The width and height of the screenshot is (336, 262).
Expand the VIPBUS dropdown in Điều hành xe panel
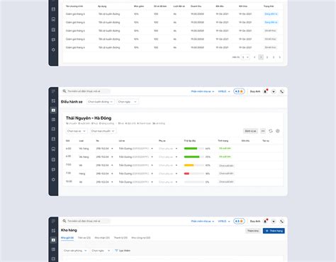(224, 91)
